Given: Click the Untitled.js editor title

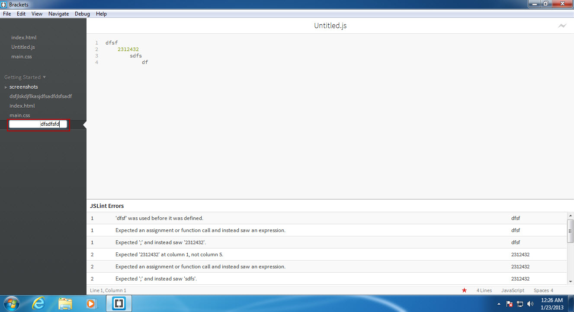Looking at the screenshot, I should pos(330,25).
